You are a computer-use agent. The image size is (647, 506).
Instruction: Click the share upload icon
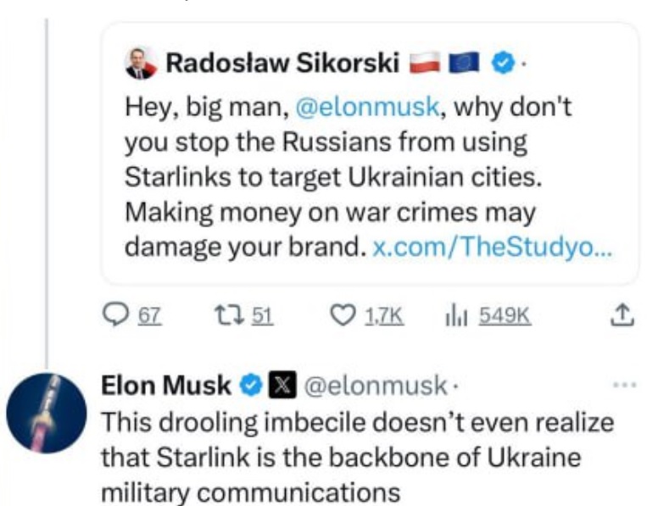coord(622,316)
